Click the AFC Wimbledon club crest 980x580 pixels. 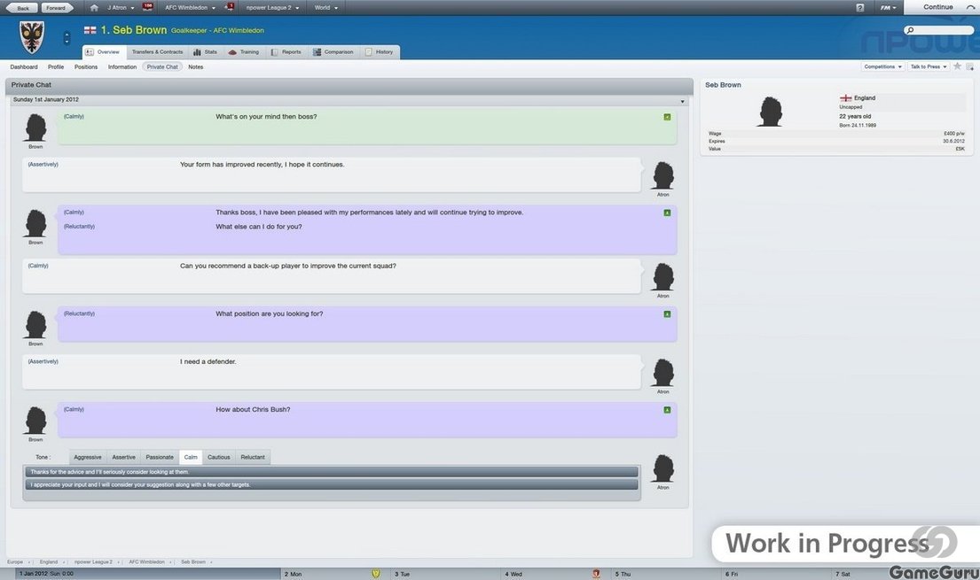[31, 37]
